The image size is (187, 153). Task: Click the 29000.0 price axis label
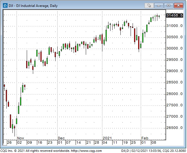pyautogui.click(x=174, y=71)
